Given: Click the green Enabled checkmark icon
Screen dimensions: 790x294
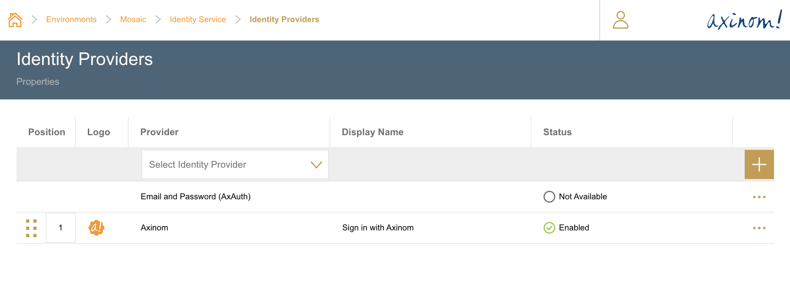Looking at the screenshot, I should coord(549,228).
